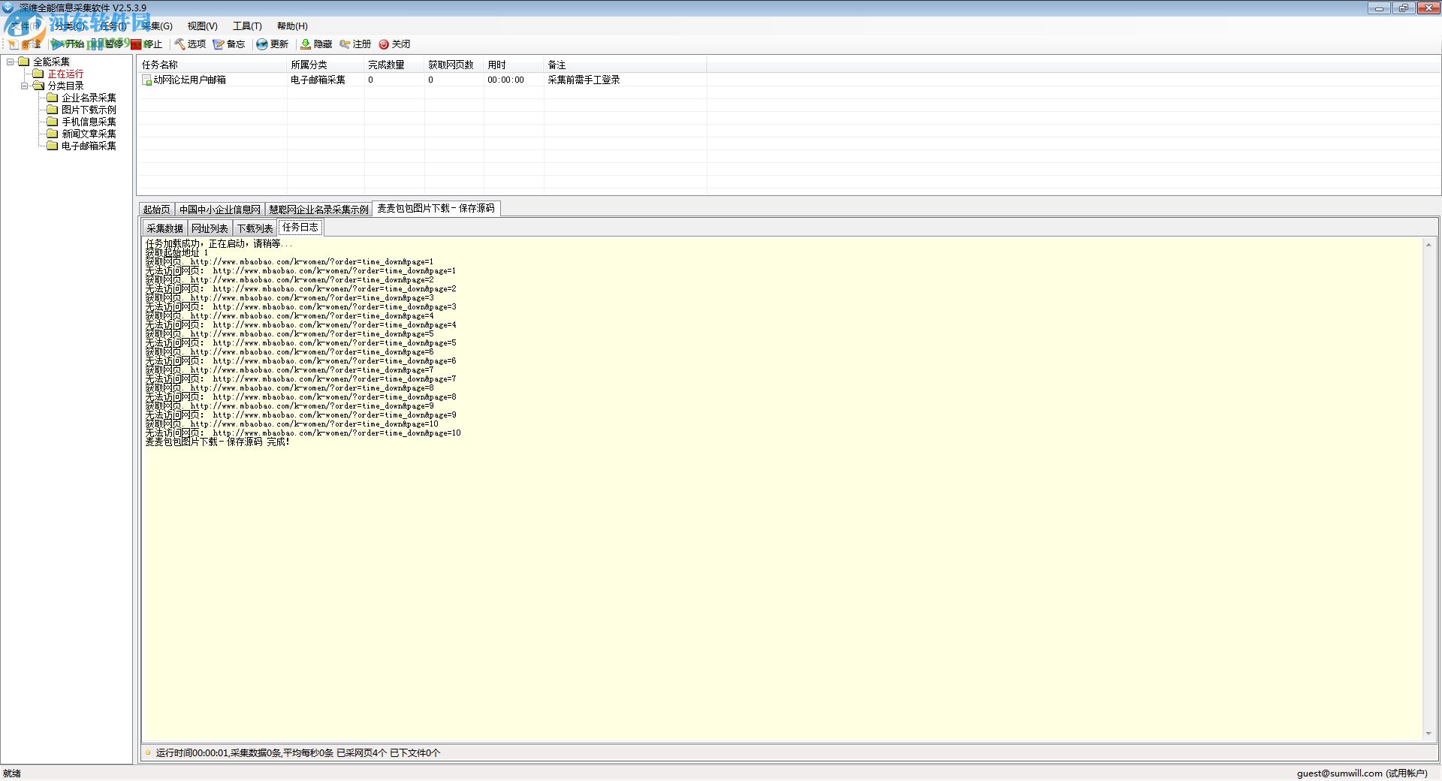Image resolution: width=1442 pixels, height=781 pixels.
Task: Click the 新建 (New) toolbar icon
Action: (x=14, y=44)
